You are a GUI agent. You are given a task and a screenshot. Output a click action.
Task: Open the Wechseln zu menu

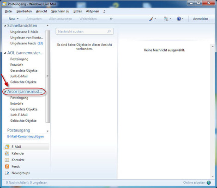click(x=60, y=11)
